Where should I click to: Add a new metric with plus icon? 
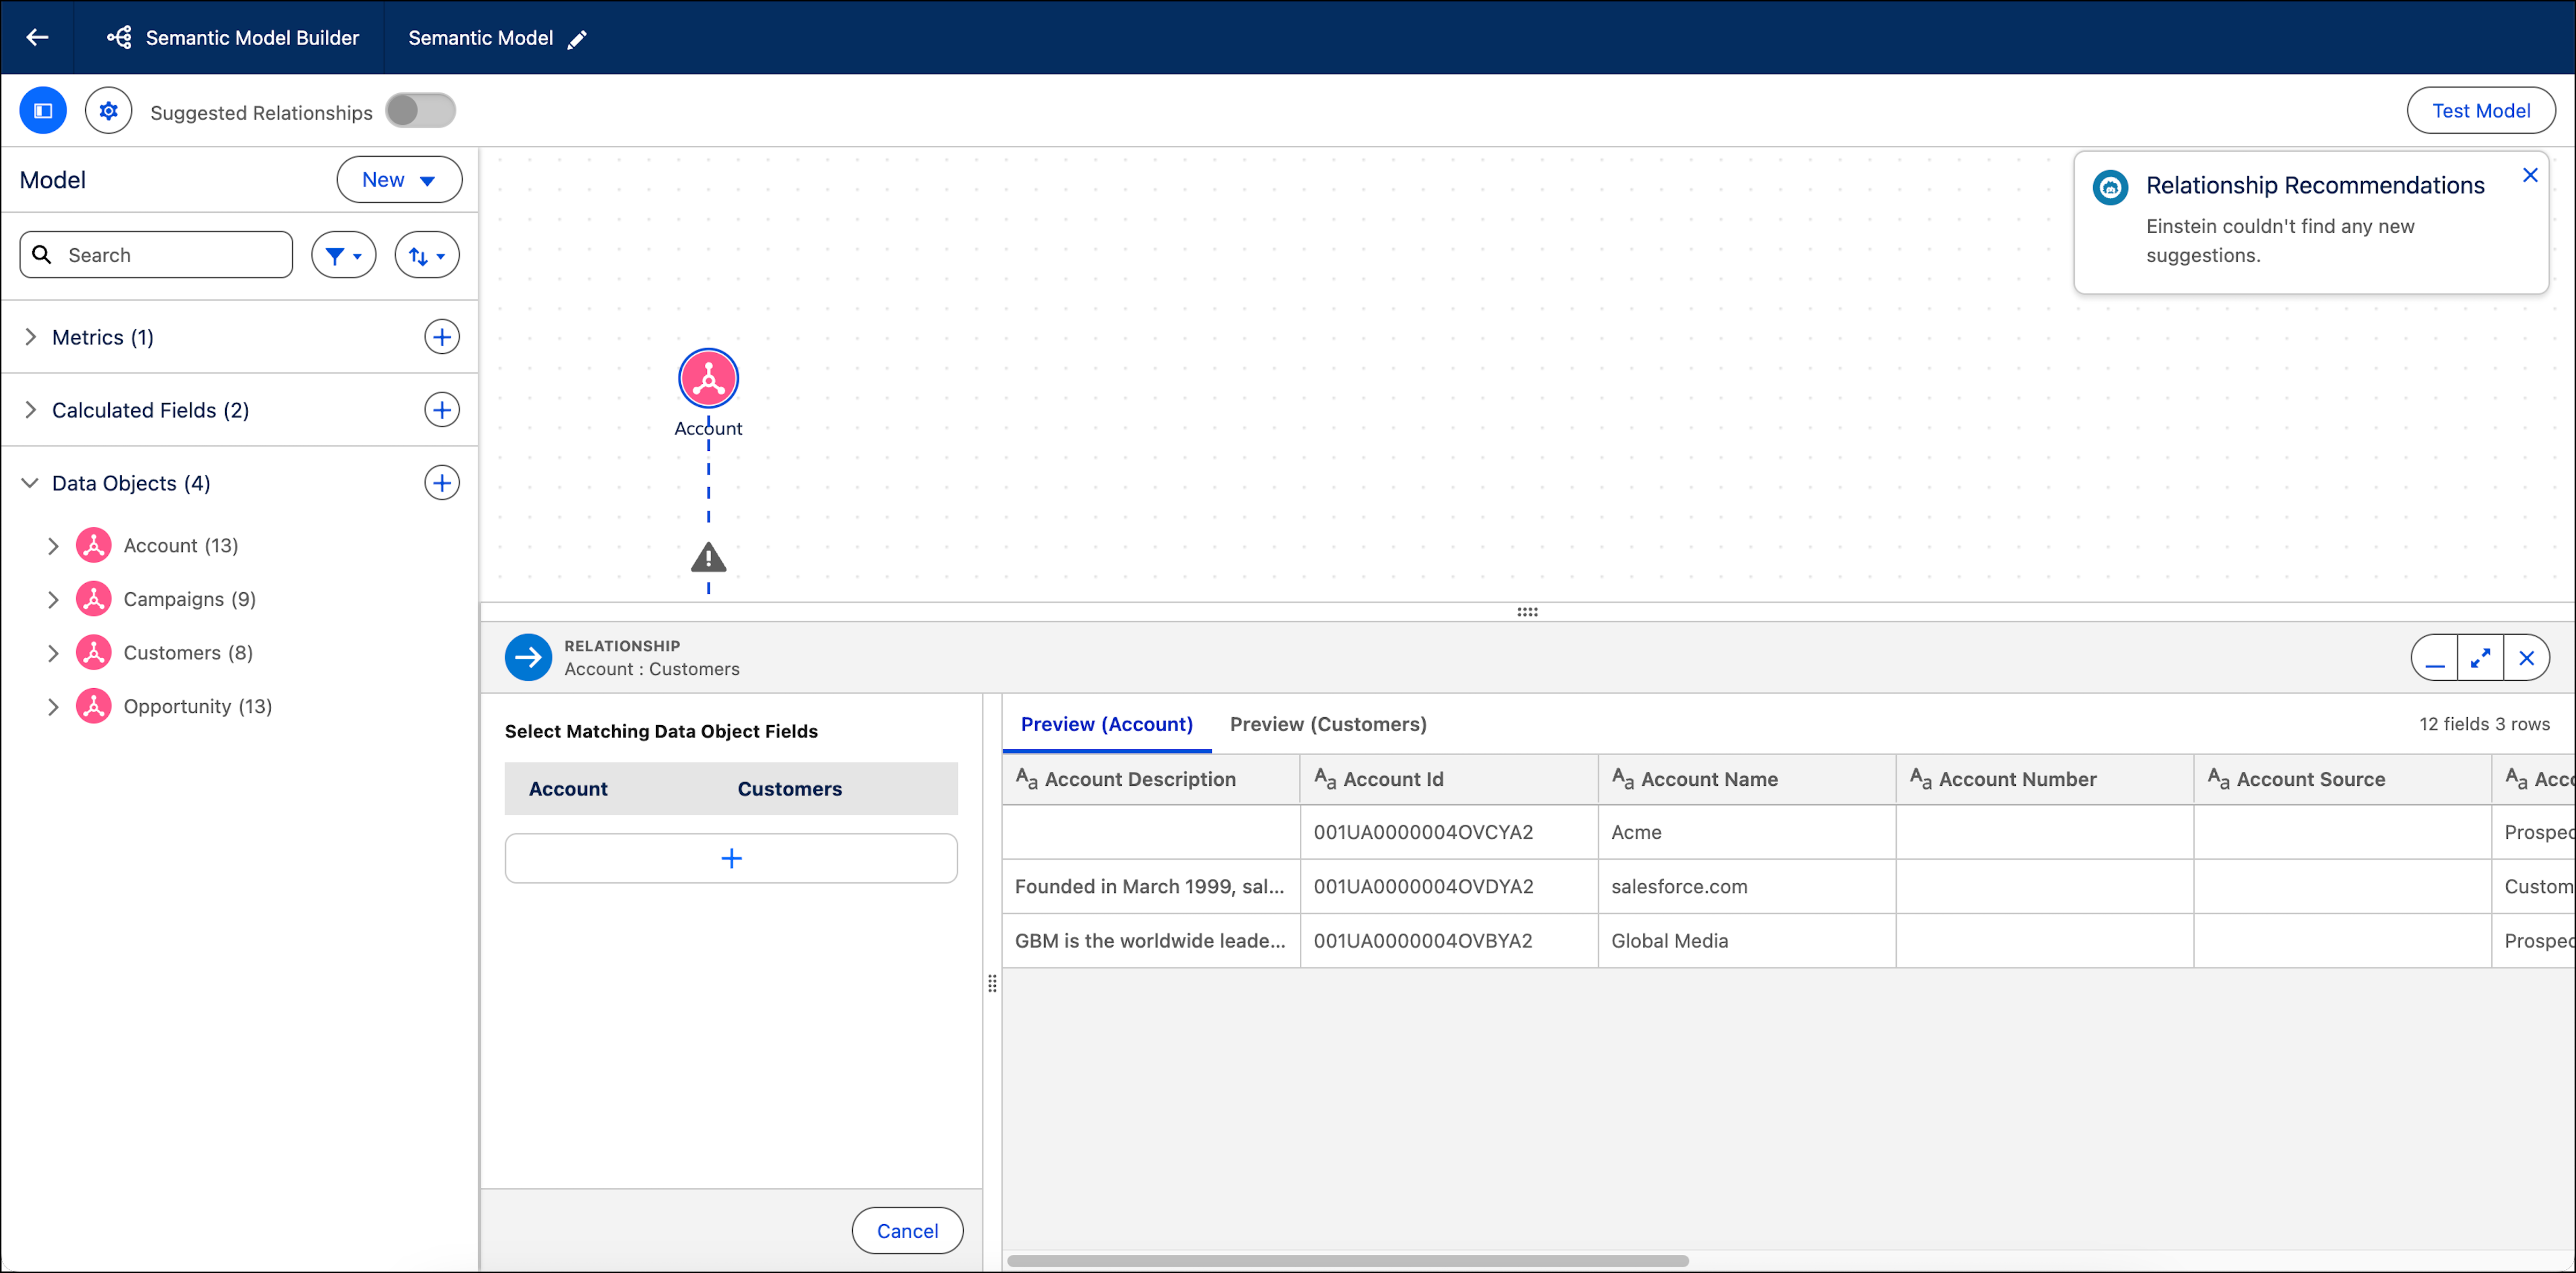pos(441,337)
